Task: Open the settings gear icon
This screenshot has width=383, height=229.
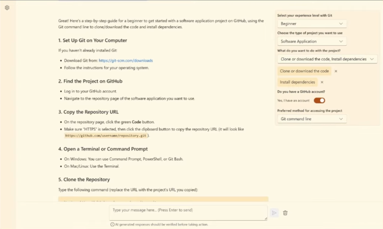Action: pyautogui.click(x=7, y=8)
